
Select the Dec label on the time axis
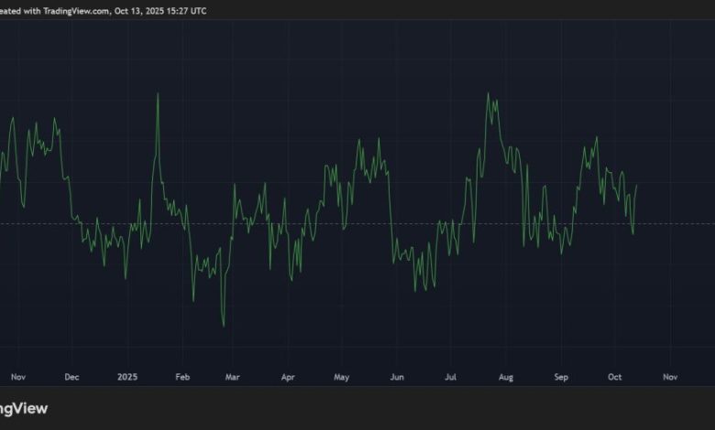[x=71, y=377]
